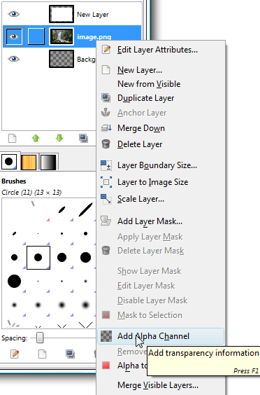
Task: Click duplicate brush icon below Spacing
Action: click(70, 354)
